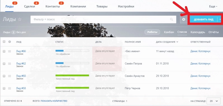Check the box for Лид #66
The image size is (223, 106).
pos(4,51)
